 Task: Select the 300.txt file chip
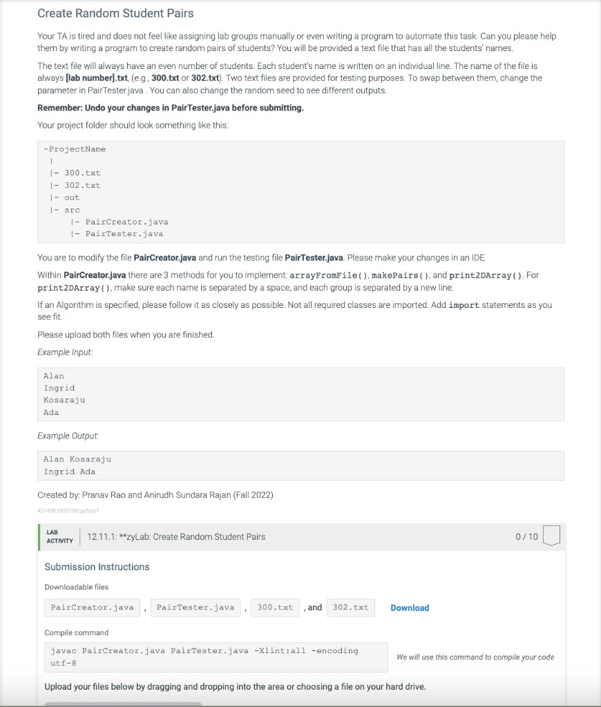coord(274,608)
